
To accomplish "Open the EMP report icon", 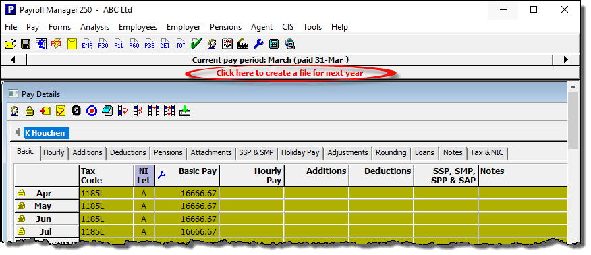I will (x=87, y=44).
